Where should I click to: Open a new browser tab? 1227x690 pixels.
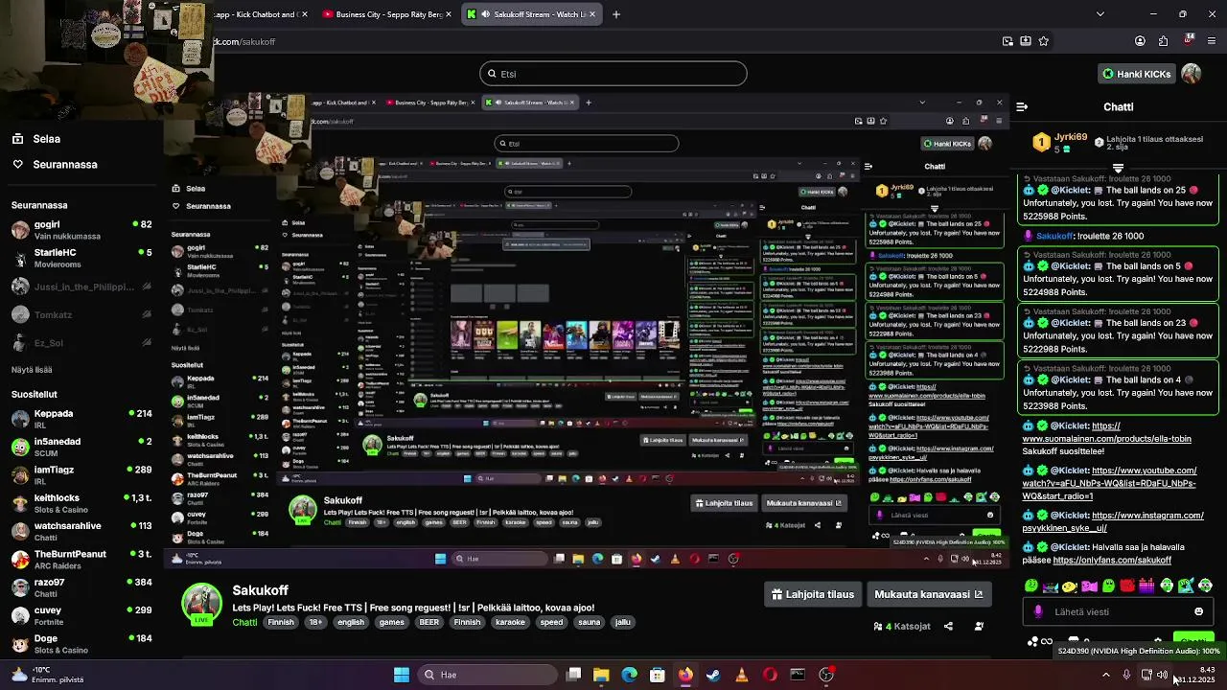pyautogui.click(x=616, y=14)
